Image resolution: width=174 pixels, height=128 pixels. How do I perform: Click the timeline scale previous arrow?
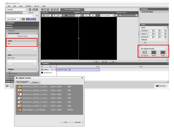pyautogui.click(x=47, y=67)
